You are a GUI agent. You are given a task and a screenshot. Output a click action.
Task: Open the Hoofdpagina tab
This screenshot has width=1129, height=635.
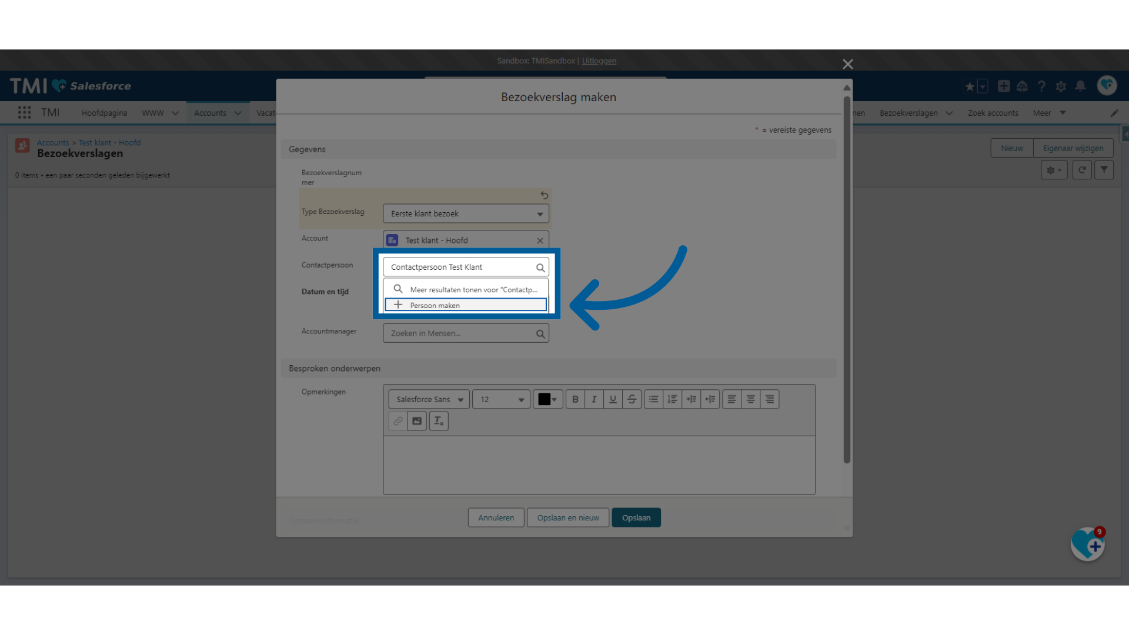point(104,113)
